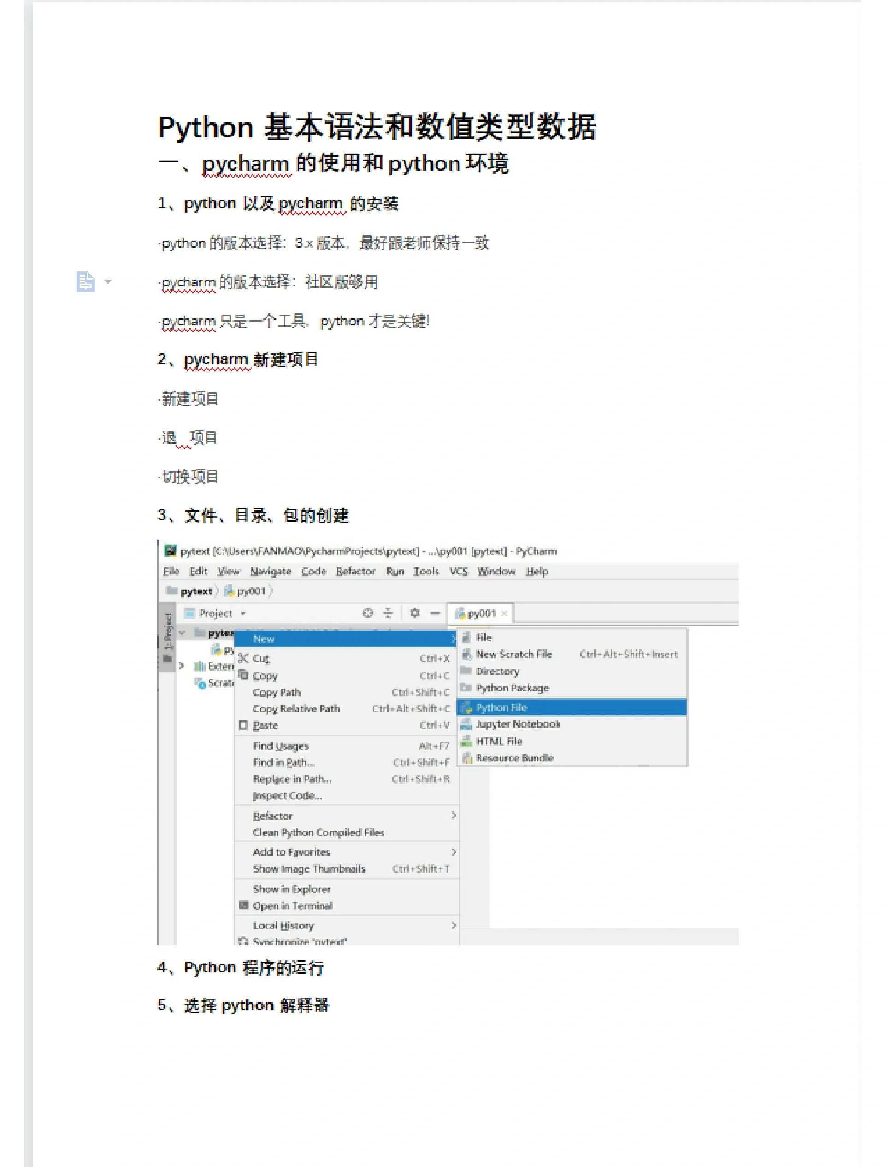
Task: Open the Navigate menu in PyCharm menu bar
Action: coord(271,571)
